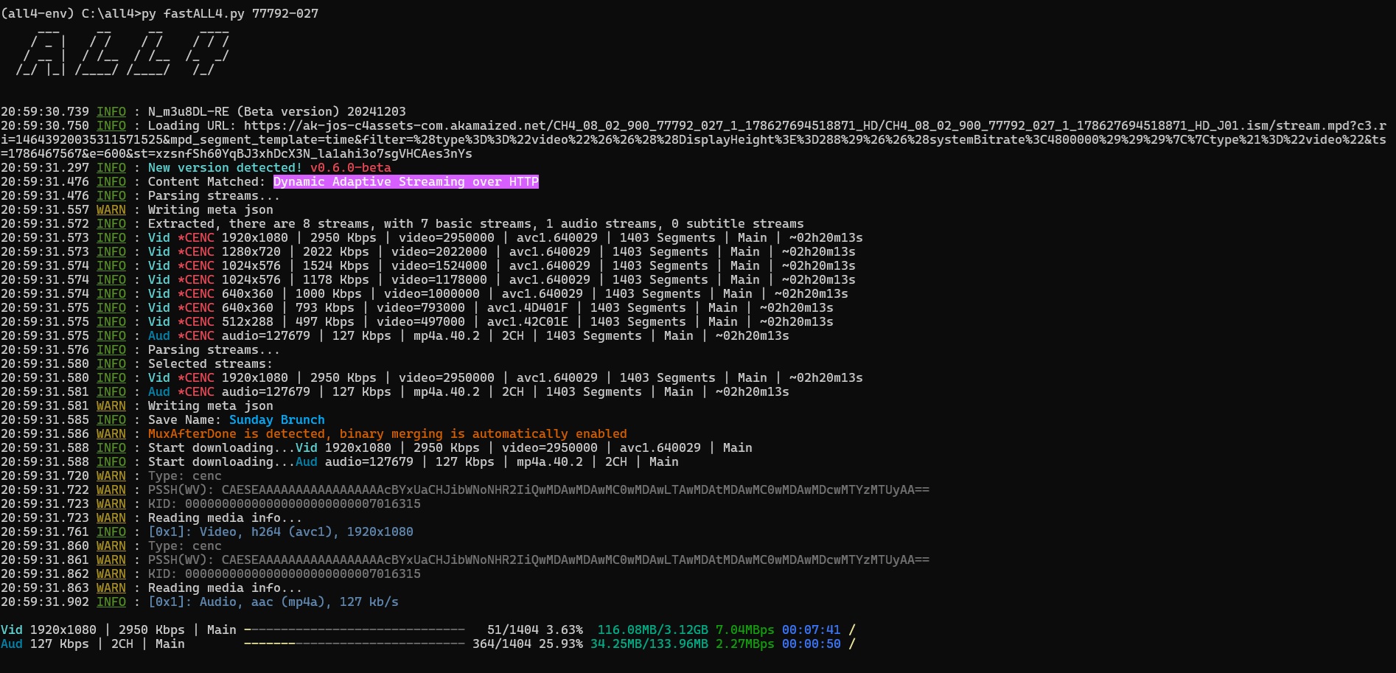Click the PSSH(WV) line timestamped 20:59:31.861
The image size is (1396, 673).
coord(539,560)
